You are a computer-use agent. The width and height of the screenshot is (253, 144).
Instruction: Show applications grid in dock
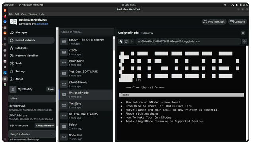(x=5, y=139)
